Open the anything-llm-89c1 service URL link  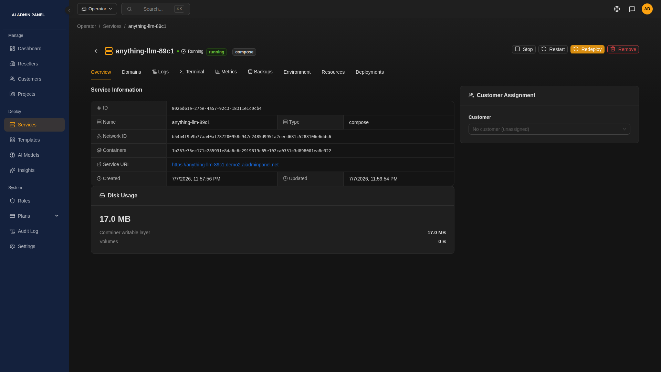pyautogui.click(x=225, y=165)
